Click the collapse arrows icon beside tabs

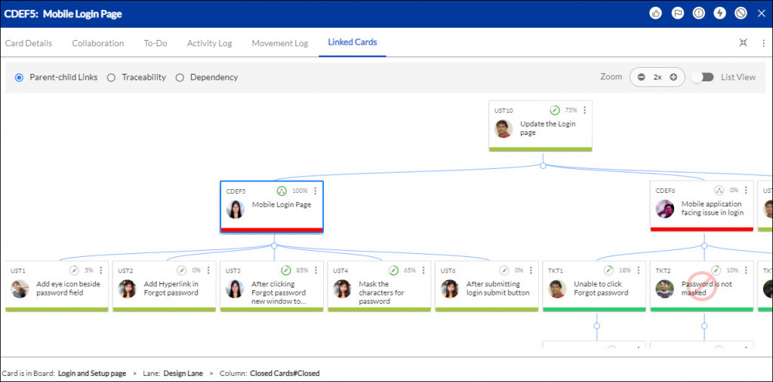[x=744, y=43]
